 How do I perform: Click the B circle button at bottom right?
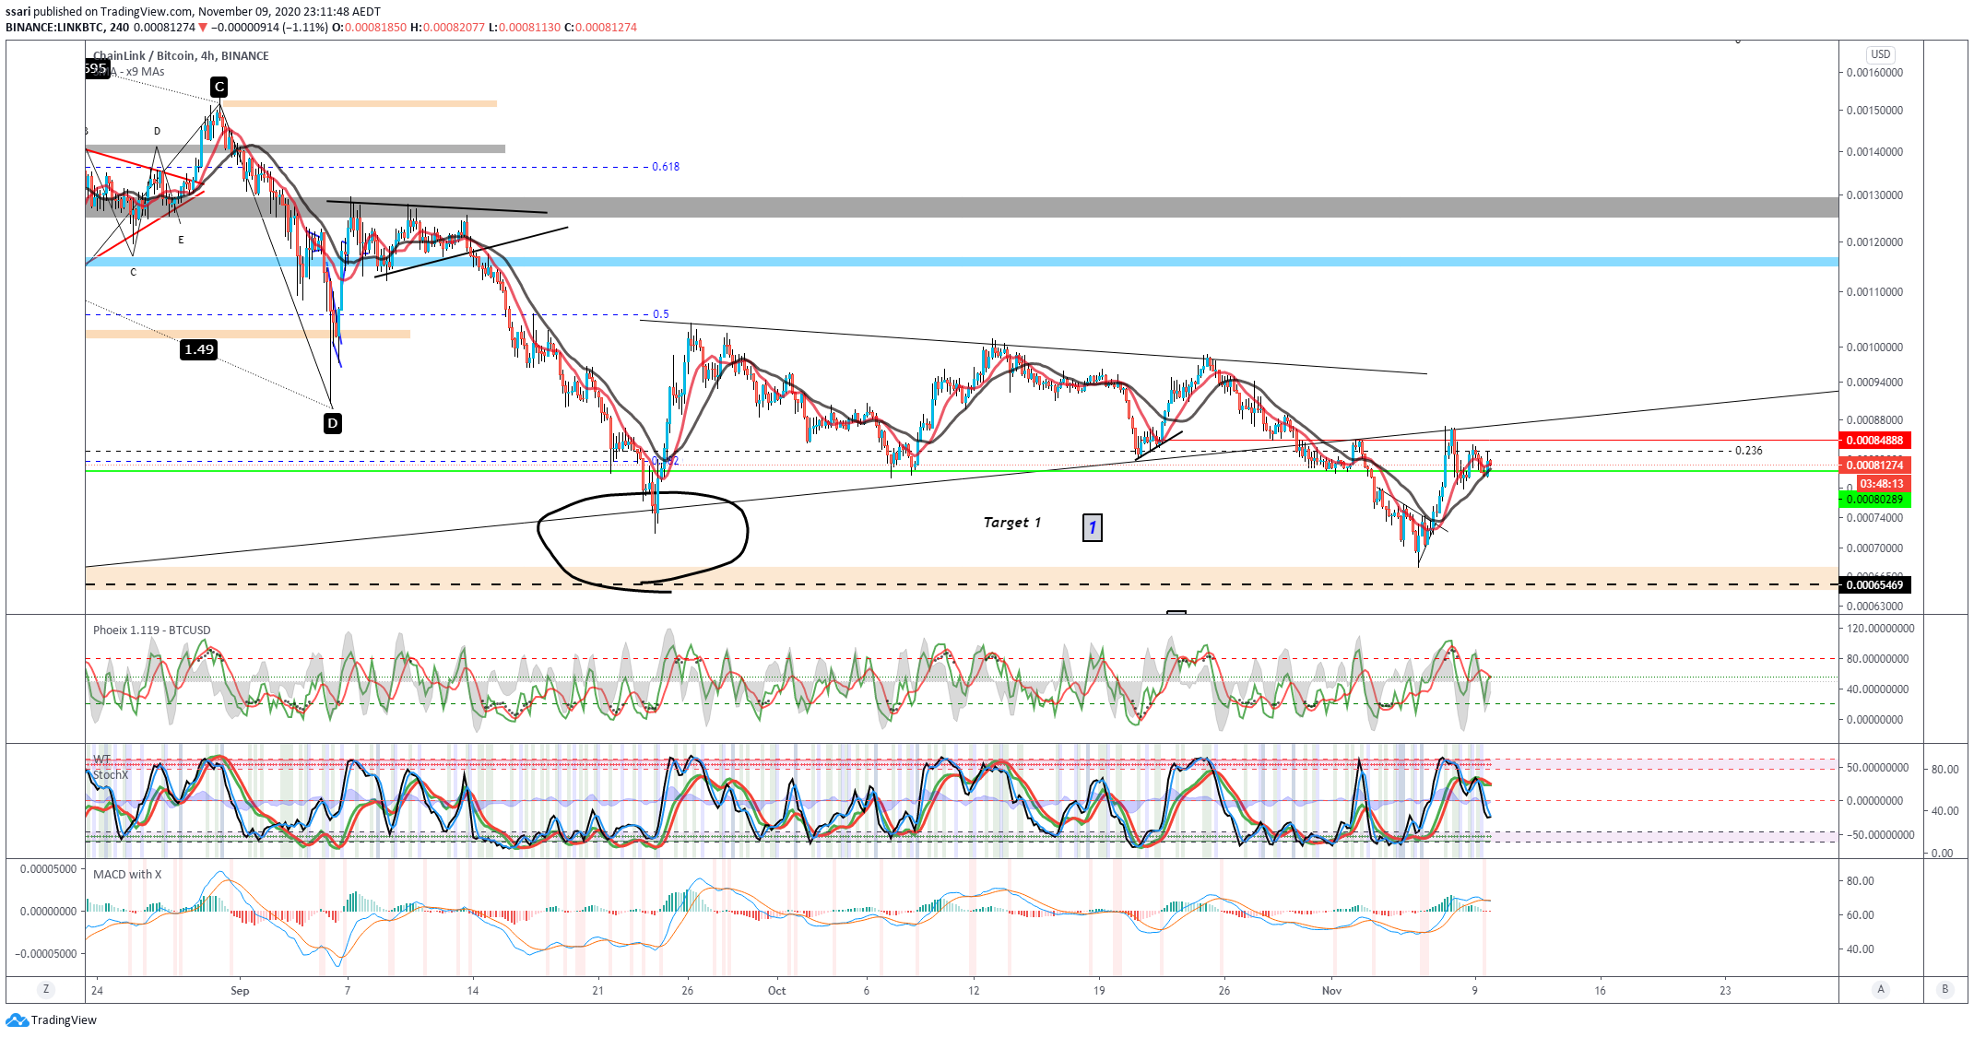point(1945,989)
